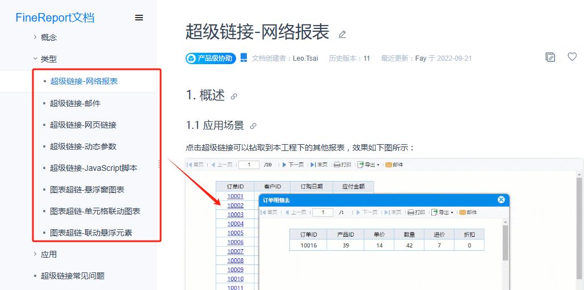Click 下一页 in main report toolbar
Viewport: 584px width, 290px height.
click(293, 165)
